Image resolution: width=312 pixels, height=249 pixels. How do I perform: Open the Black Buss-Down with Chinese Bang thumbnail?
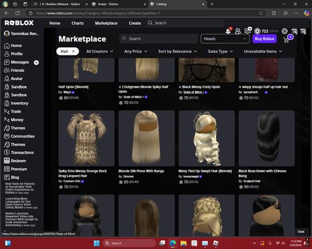pyautogui.click(x=266, y=138)
